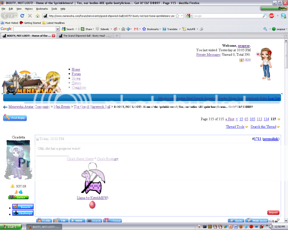
Task: Click the Post Reply button
Action: [15, 118]
